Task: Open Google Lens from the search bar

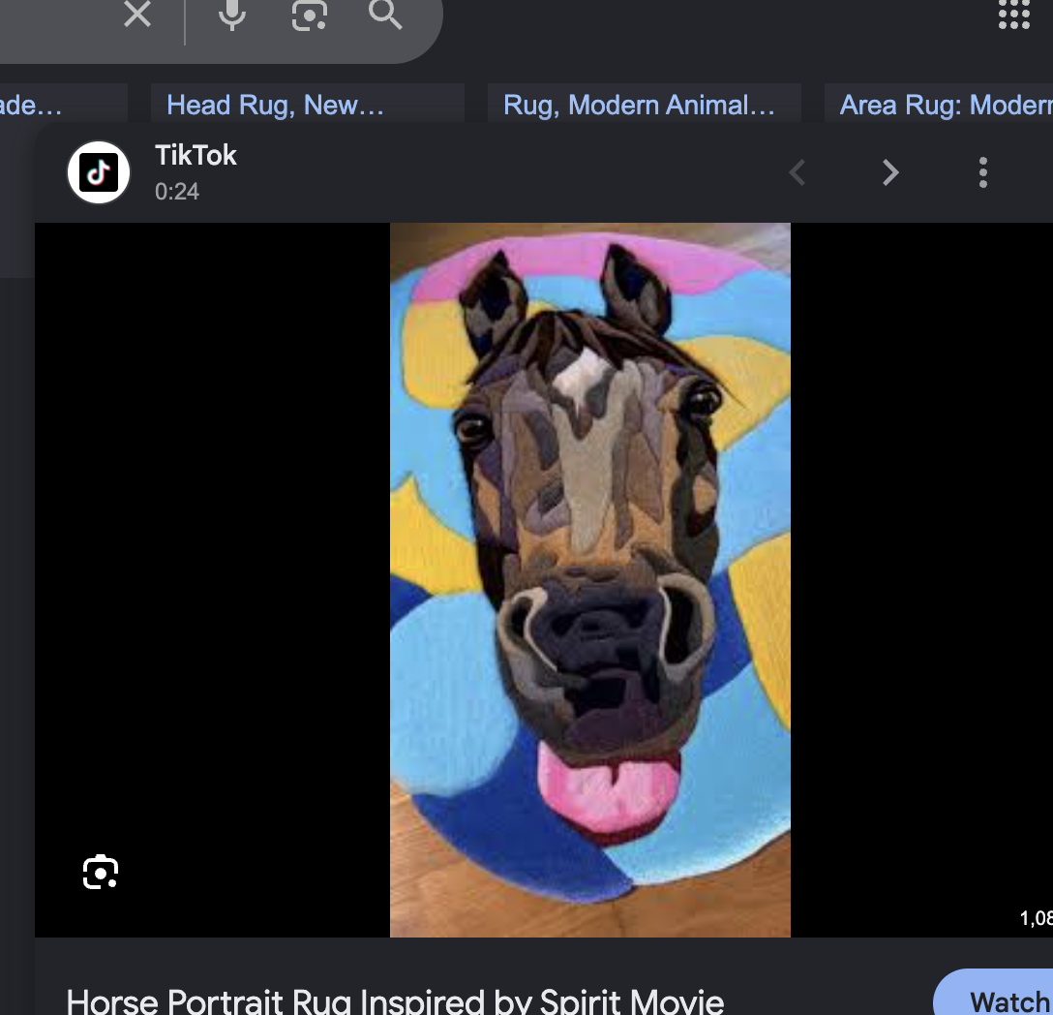Action: click(310, 15)
